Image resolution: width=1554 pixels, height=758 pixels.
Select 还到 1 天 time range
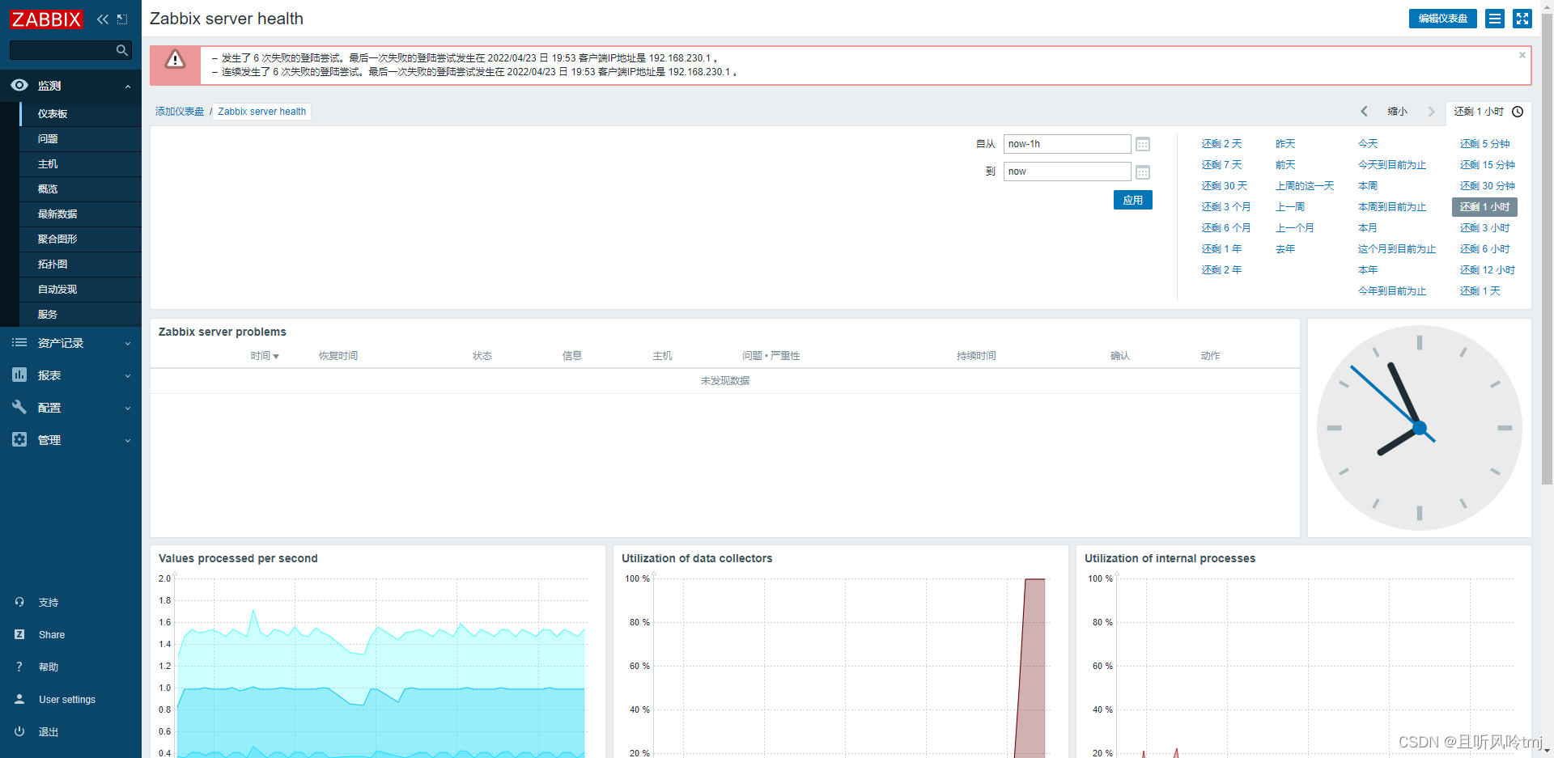click(1480, 291)
